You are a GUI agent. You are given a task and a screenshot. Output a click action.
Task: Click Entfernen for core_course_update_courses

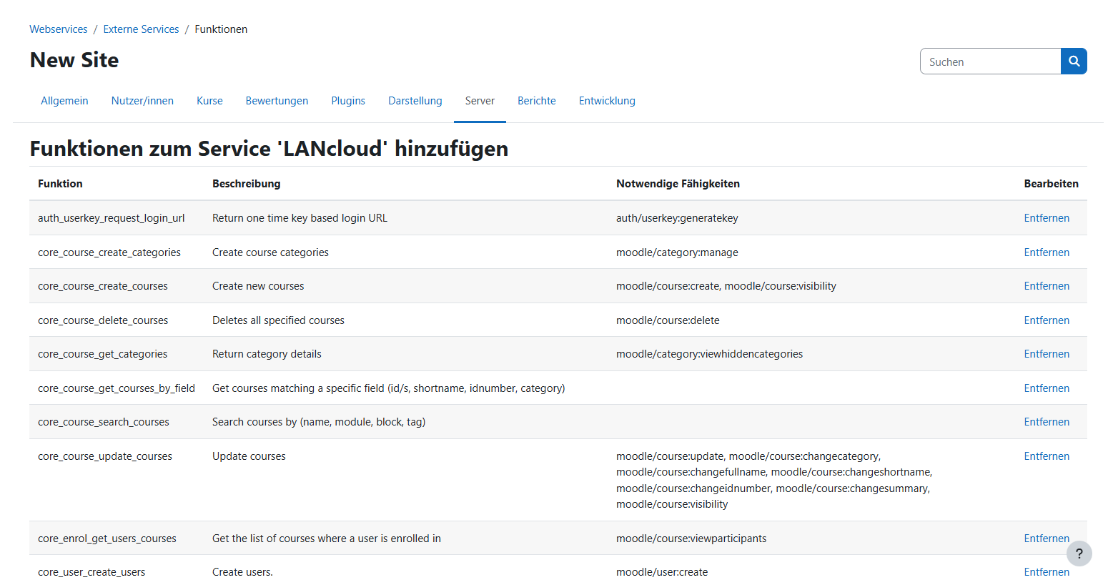pos(1046,456)
